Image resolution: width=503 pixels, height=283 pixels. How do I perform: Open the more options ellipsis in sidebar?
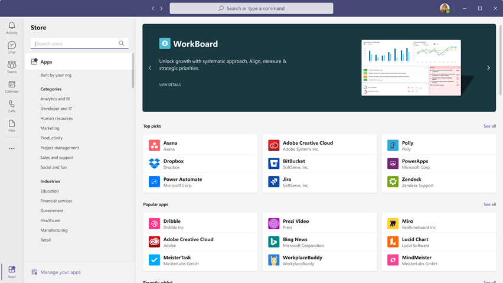tap(12, 148)
